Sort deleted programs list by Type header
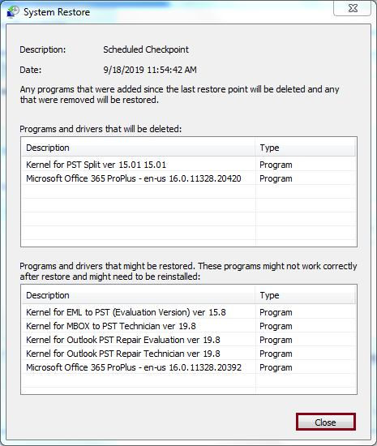377x446 pixels. coord(306,148)
